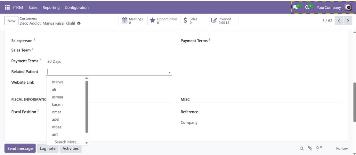
Task: Select 'karam' from the patient list
Action: coord(57,104)
